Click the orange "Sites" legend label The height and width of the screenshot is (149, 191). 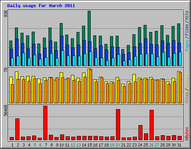(x=187, y=98)
